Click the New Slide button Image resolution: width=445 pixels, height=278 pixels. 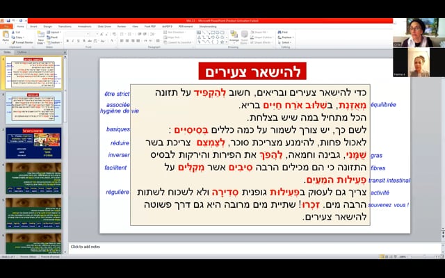tap(40, 38)
